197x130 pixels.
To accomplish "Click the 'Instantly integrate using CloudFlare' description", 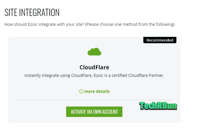I will (94, 75).
